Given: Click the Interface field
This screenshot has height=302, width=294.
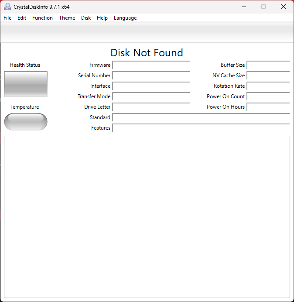Looking at the screenshot, I should pyautogui.click(x=151, y=86).
